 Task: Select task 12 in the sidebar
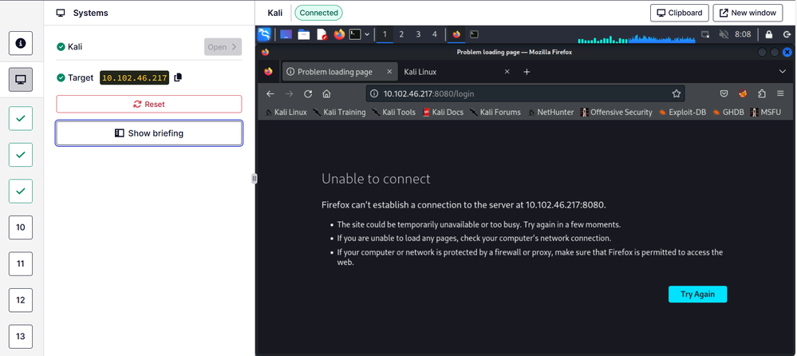(x=21, y=300)
